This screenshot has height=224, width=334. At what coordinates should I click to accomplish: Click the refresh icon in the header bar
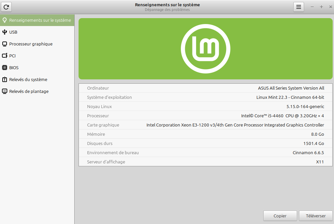pos(6,7)
